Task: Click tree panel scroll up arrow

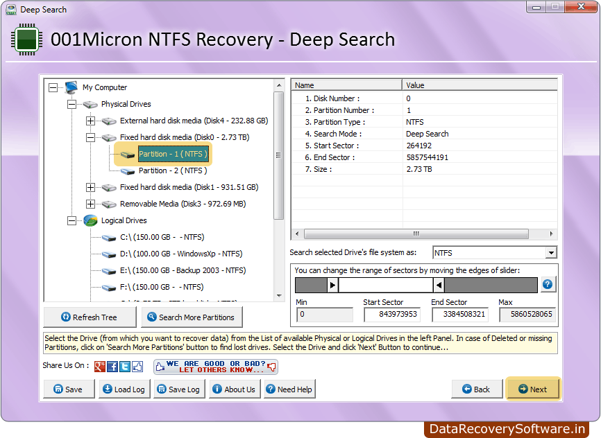Action: 279,85
